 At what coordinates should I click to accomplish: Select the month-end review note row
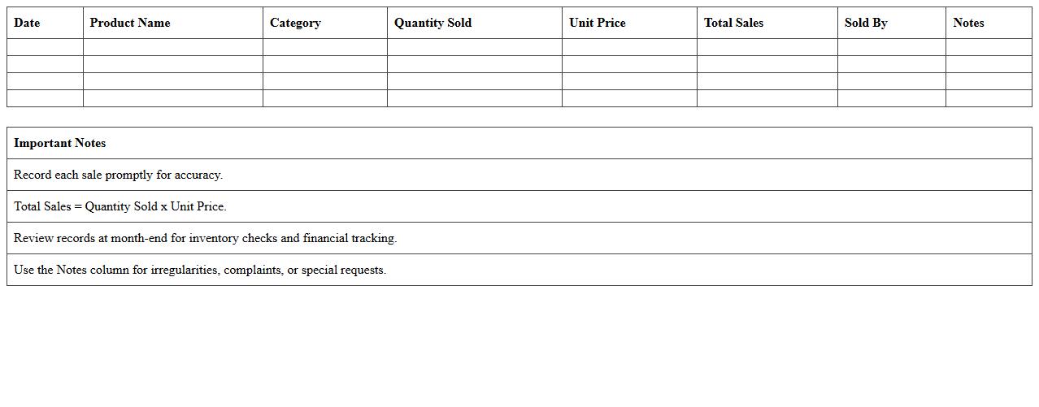click(x=205, y=238)
